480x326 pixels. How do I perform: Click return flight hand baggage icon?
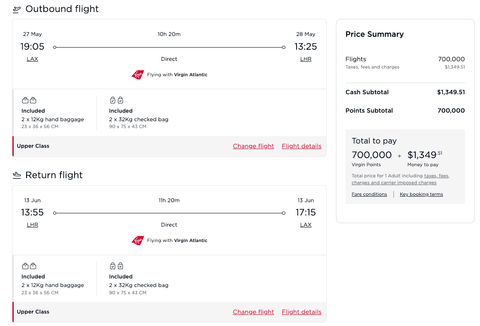(29, 266)
